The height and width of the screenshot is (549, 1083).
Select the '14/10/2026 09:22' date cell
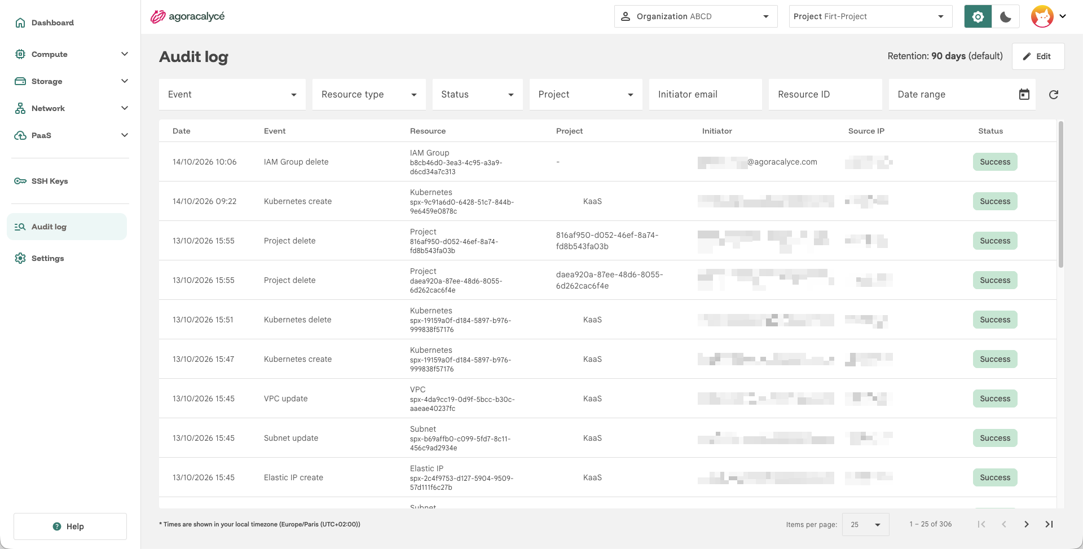[x=205, y=201]
